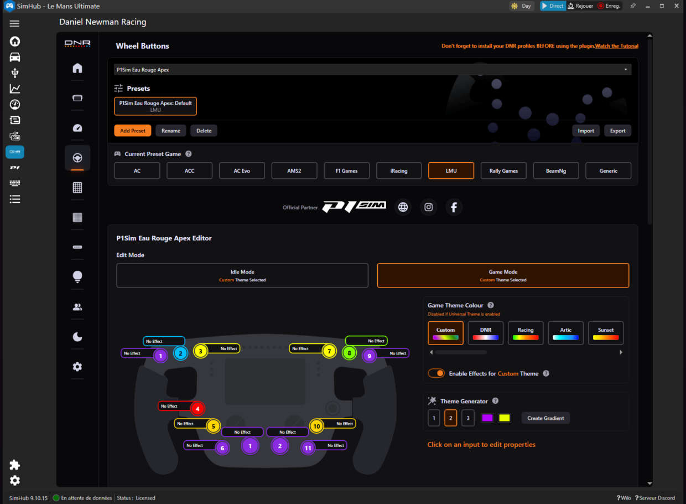
Task: Disable Enable Effects for Custom Theme
Action: pos(436,373)
